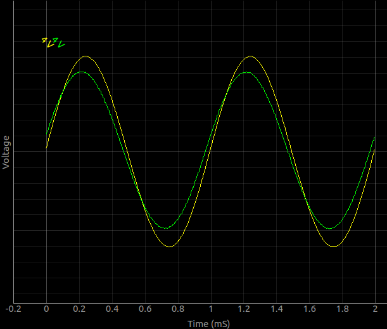The image size is (387, 329).
Task: Click the 2 tick label on the time axis
Action: 376,309
